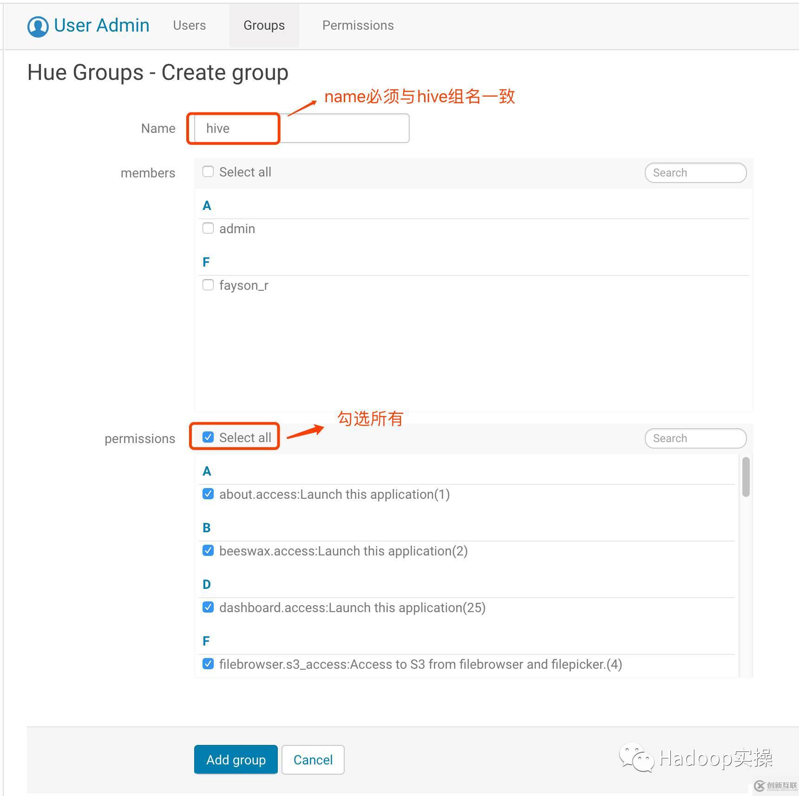
Task: Click the permissions list scrollbar
Action: point(746,477)
